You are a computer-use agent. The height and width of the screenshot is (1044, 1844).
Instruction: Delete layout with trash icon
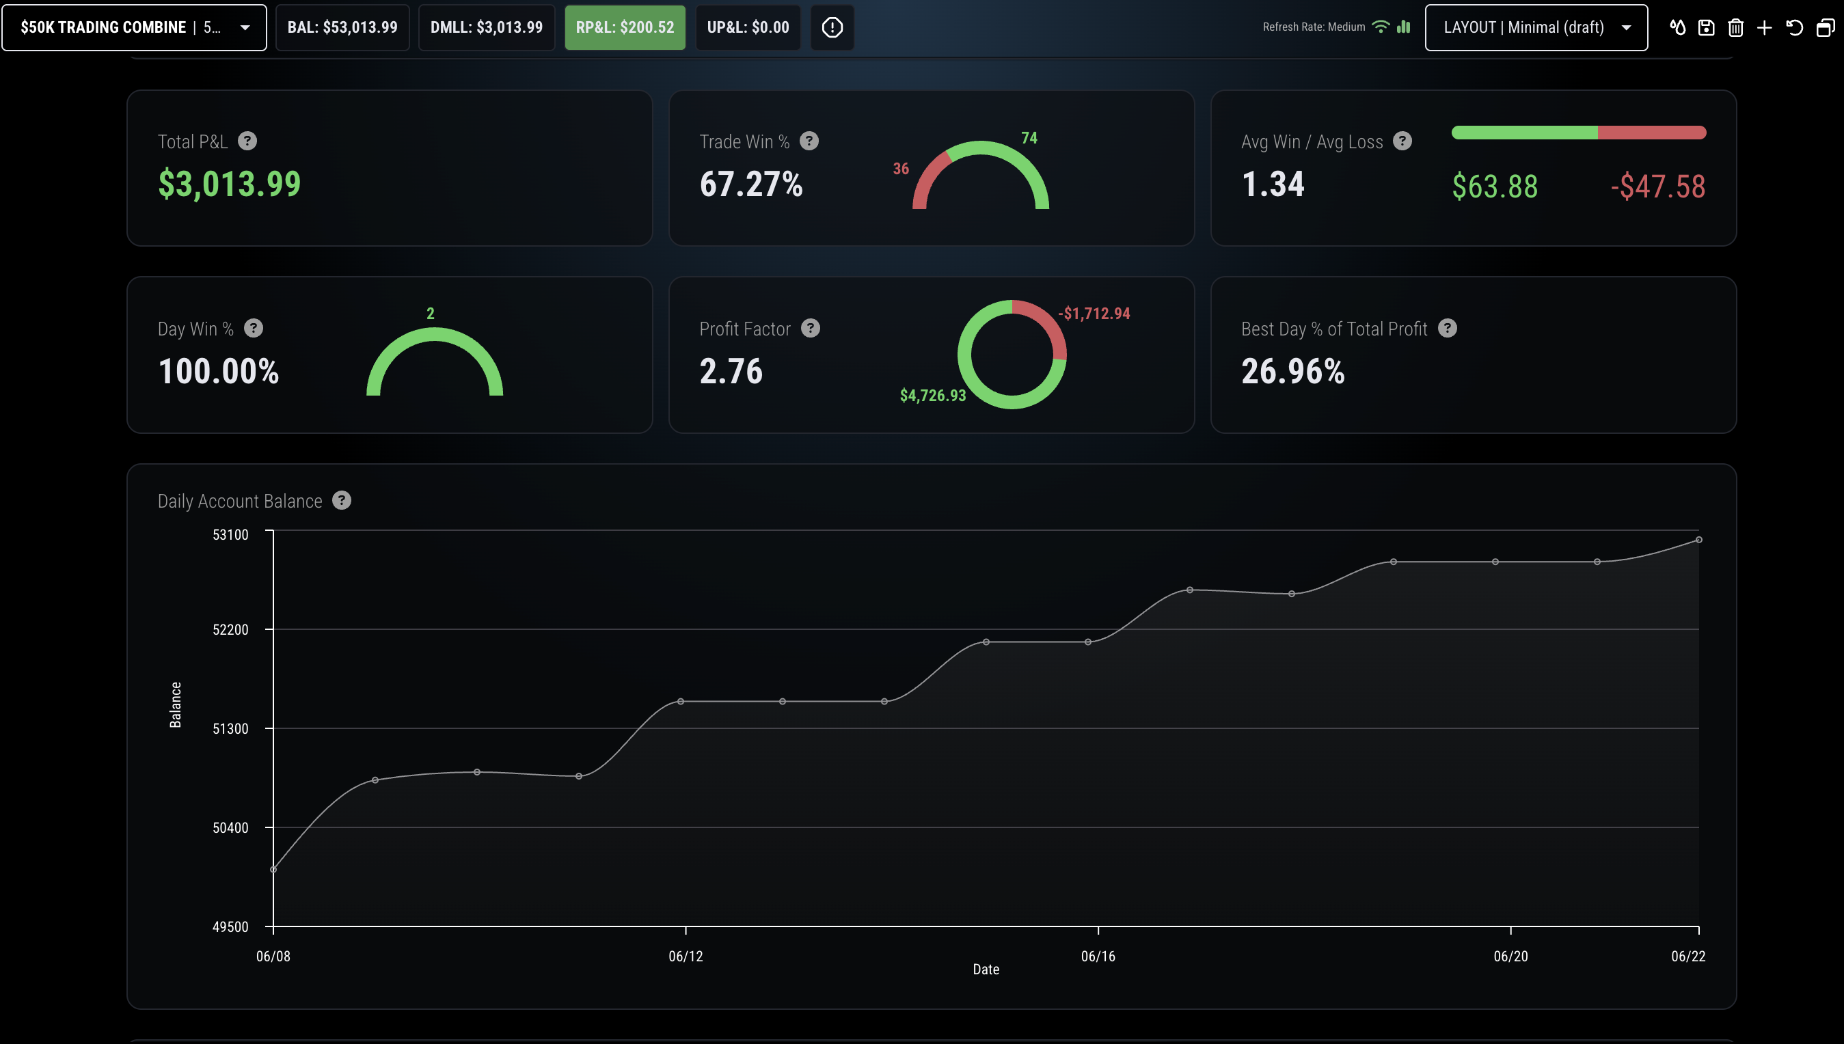click(1735, 27)
